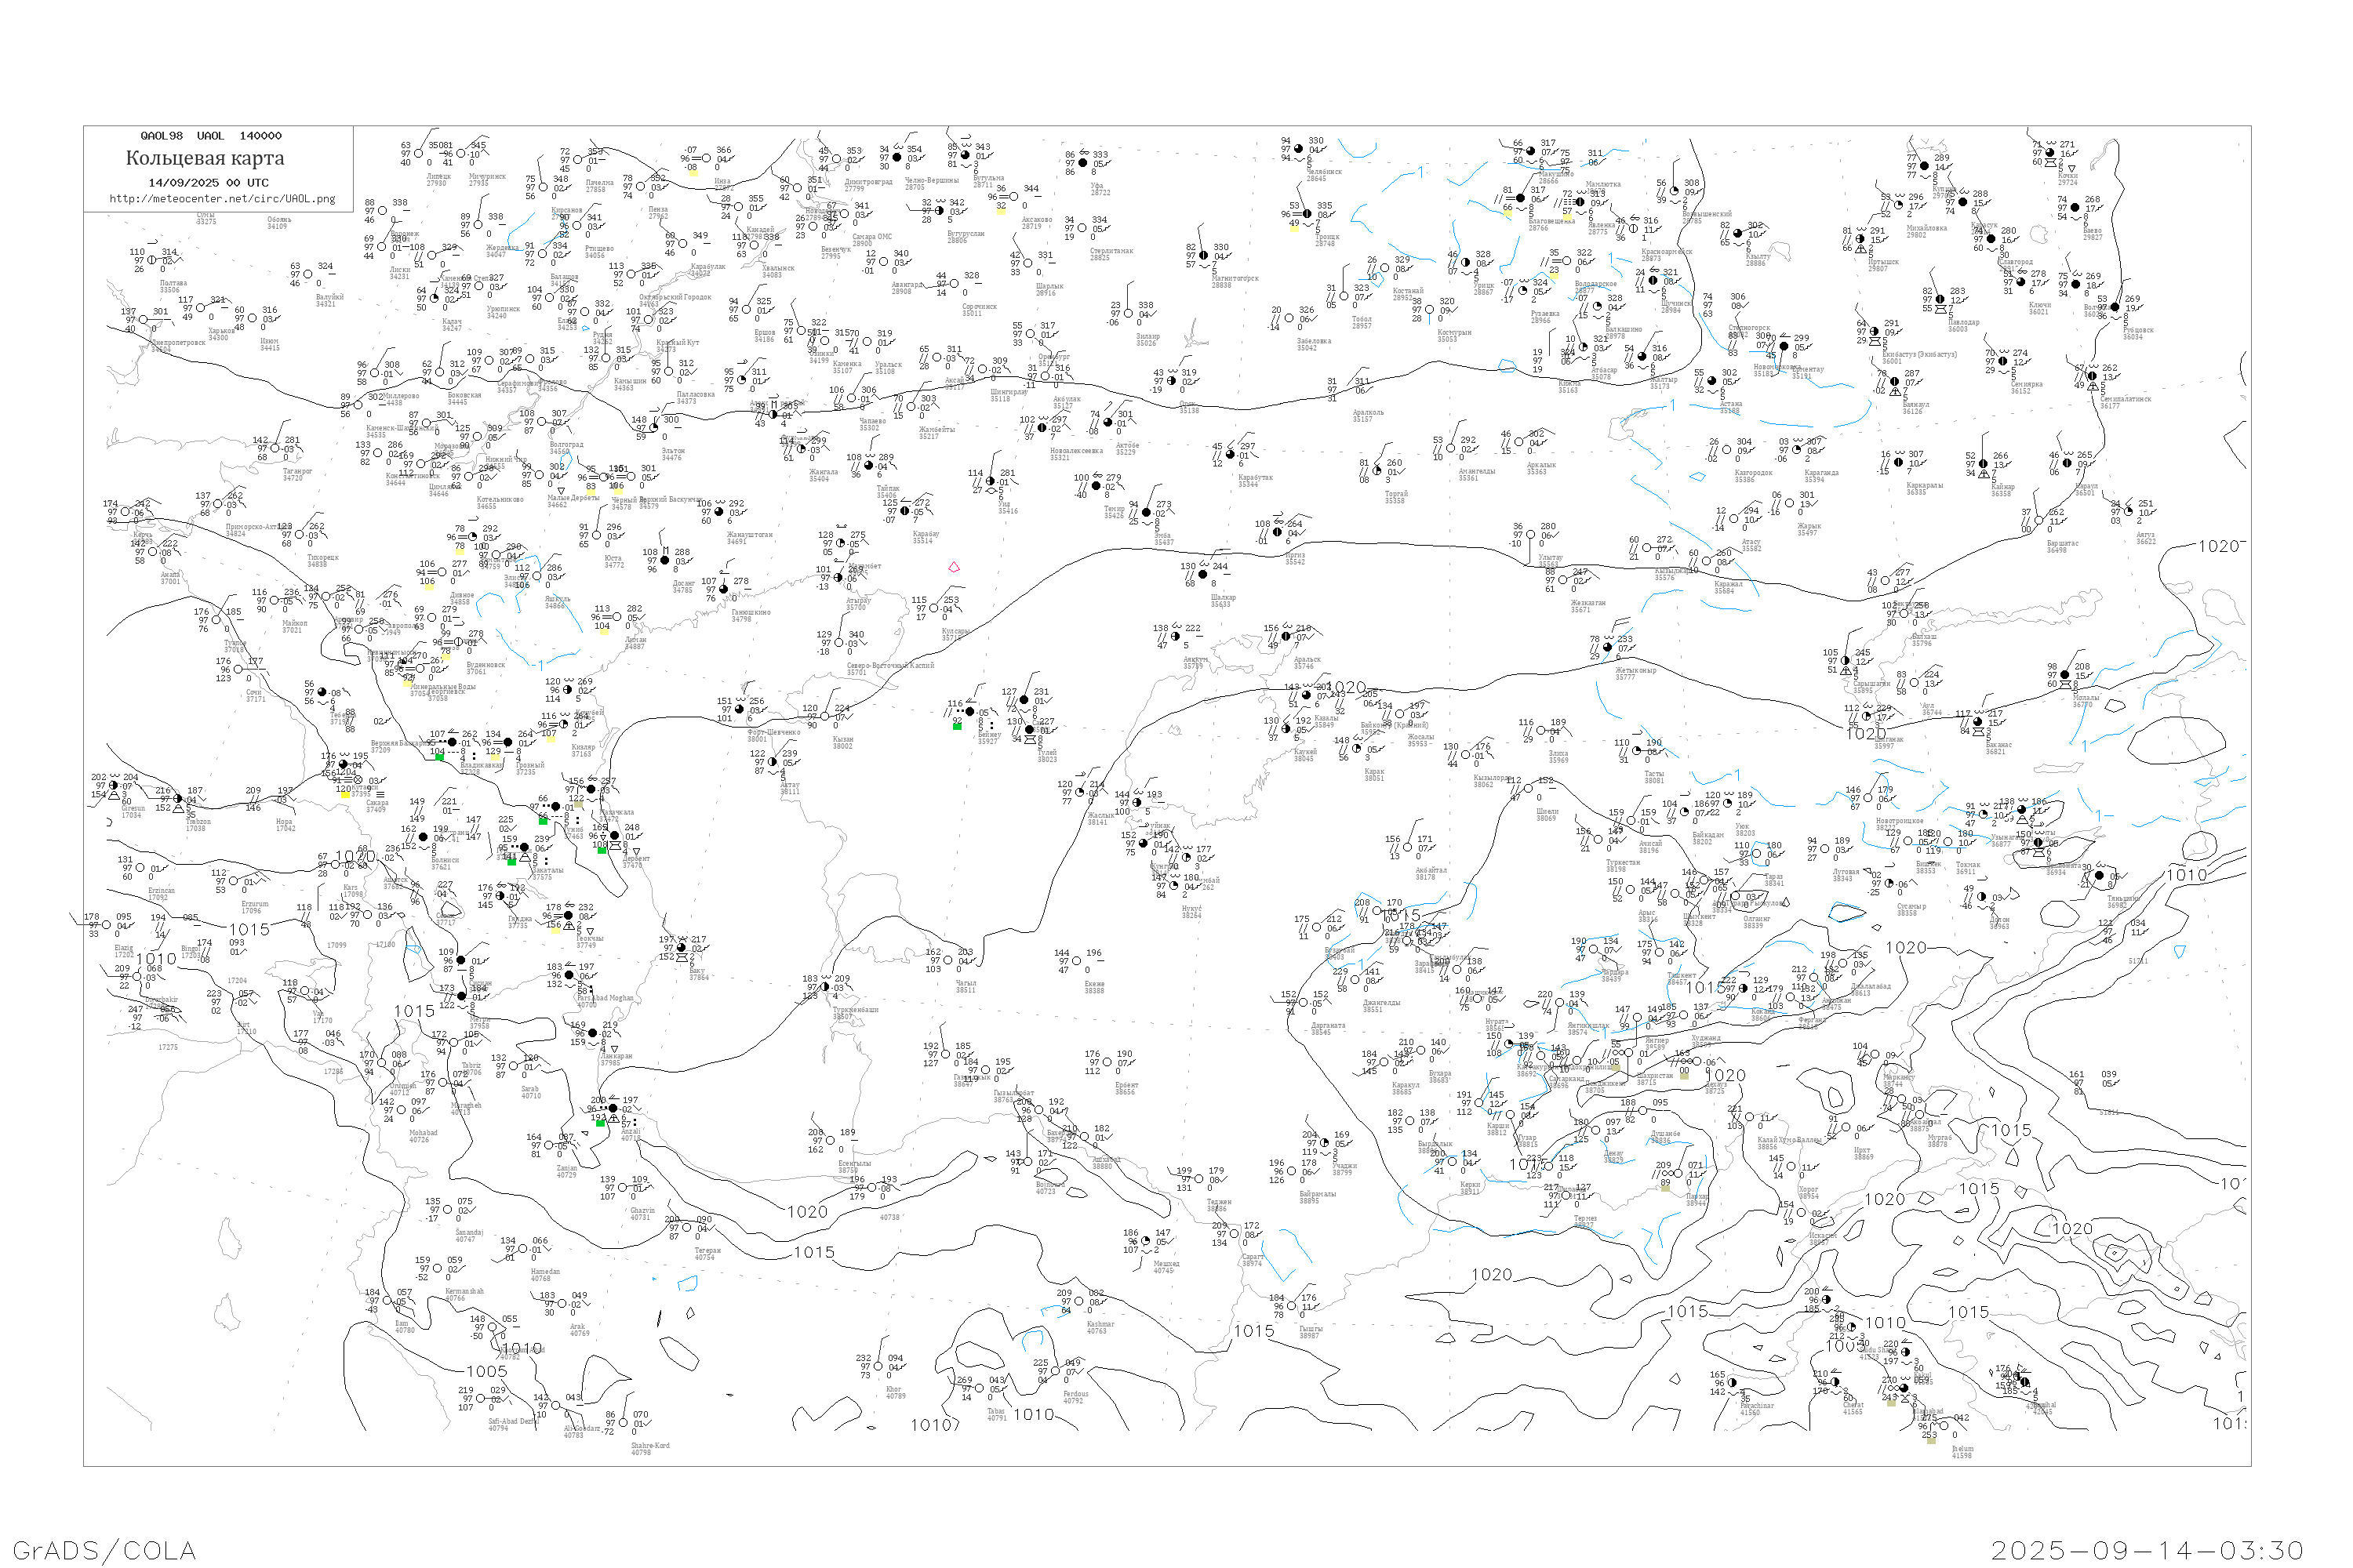This screenshot has width=2353, height=1568.
Task: Click the Форт-Шевченко station name
Action: click(x=774, y=732)
